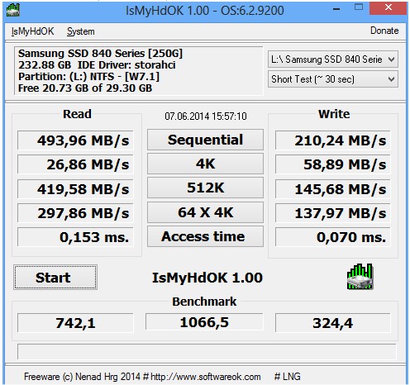Expand the Short Test duration dropdown

coord(333,79)
